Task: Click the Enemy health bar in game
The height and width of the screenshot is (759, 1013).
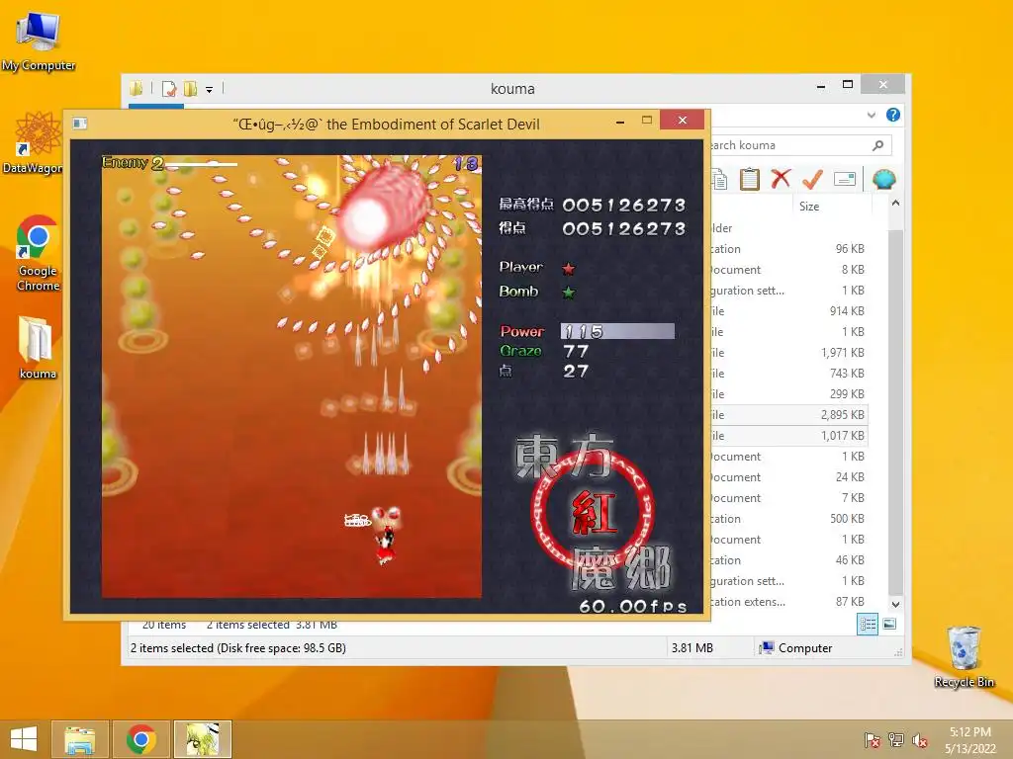Action: tap(201, 165)
